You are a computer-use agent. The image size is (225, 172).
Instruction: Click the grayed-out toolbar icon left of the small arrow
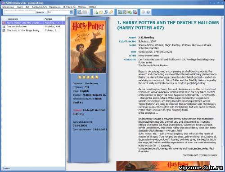coord(85,12)
